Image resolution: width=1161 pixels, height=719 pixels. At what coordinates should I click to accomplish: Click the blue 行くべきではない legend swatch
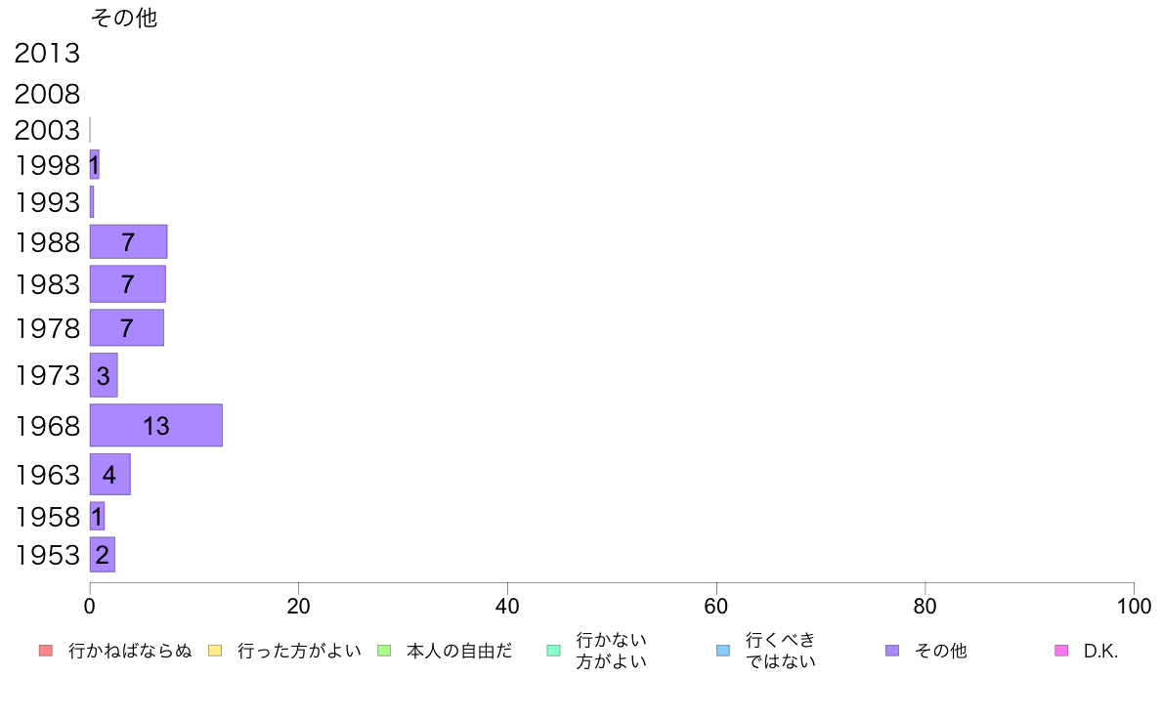pyautogui.click(x=722, y=651)
